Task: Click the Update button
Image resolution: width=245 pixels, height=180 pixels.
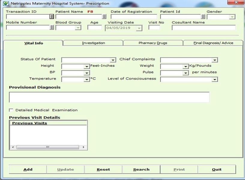Action: coord(65,170)
